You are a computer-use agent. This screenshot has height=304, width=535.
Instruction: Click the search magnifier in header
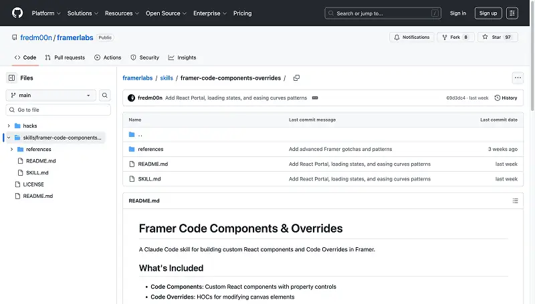coord(330,13)
